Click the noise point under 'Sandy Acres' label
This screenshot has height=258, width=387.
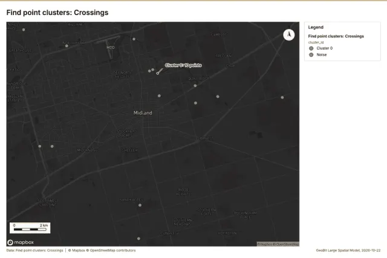tap(140, 205)
